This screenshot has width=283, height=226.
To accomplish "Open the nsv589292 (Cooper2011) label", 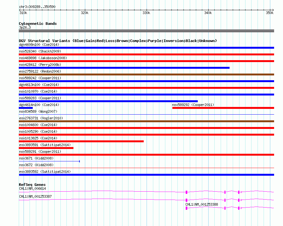I will coord(193,105).
